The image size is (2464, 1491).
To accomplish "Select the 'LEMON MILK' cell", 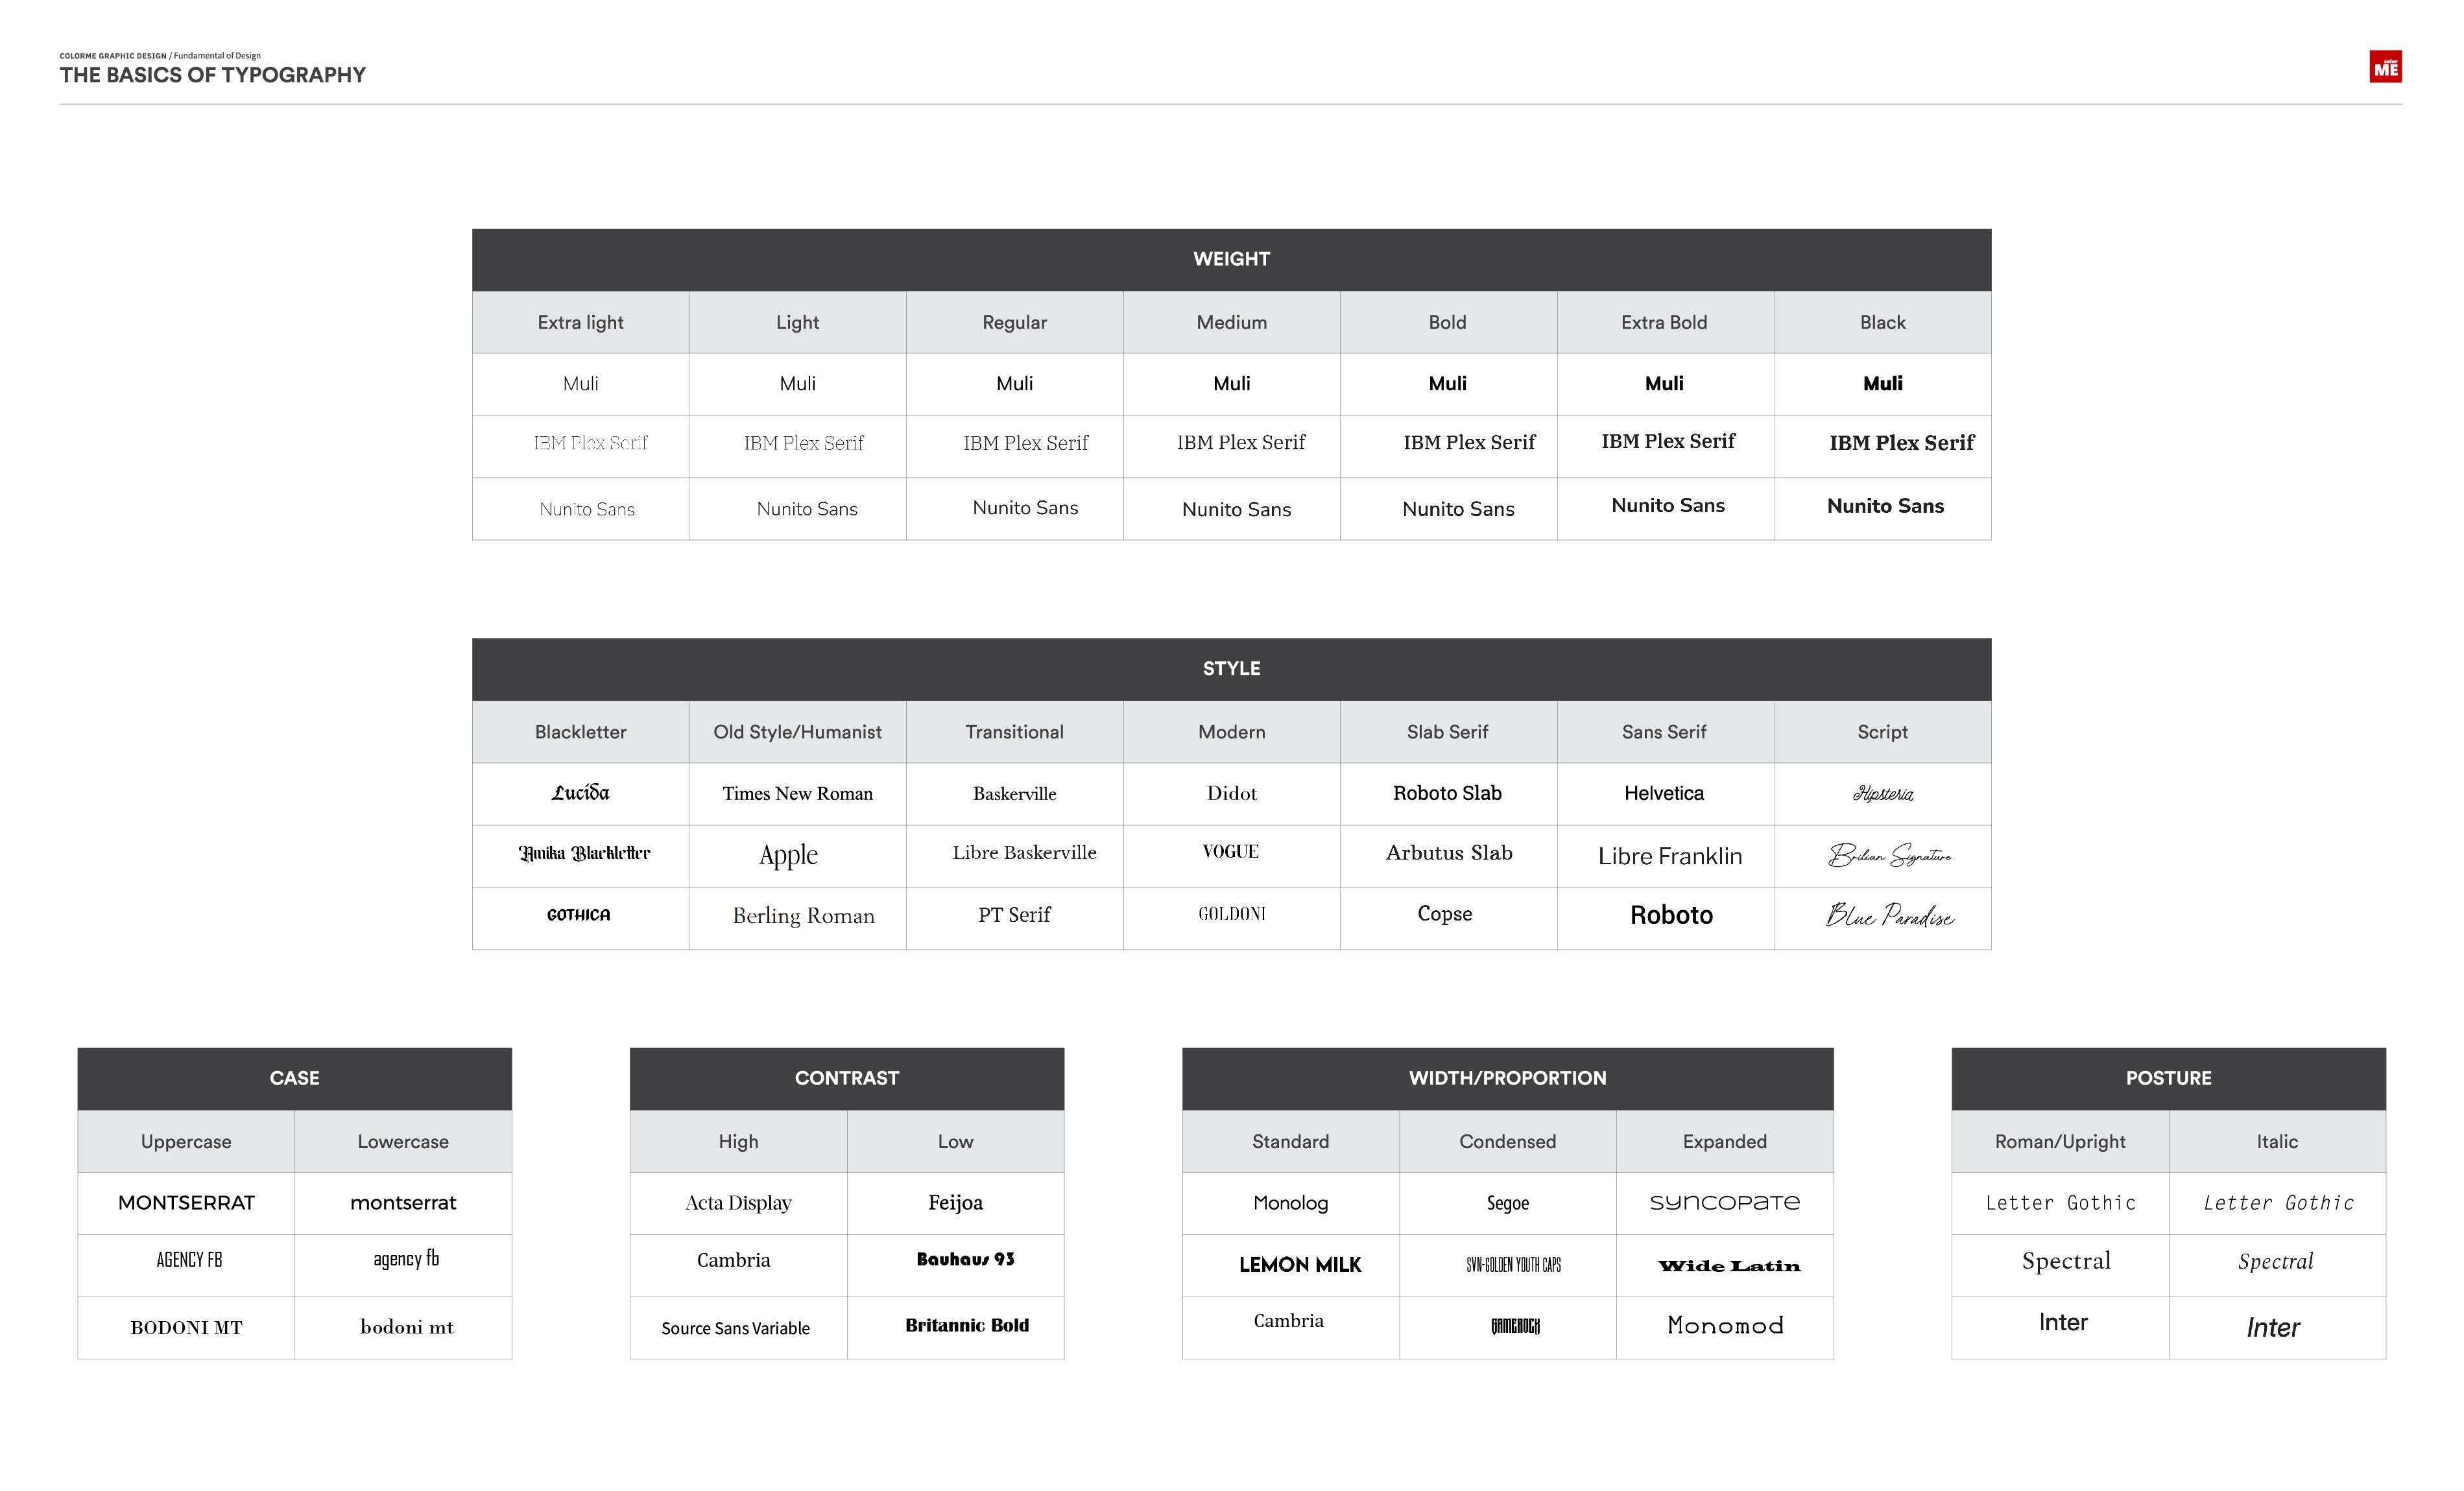I will point(1290,1265).
